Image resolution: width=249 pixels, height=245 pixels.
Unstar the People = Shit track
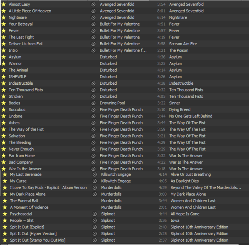[5, 220]
